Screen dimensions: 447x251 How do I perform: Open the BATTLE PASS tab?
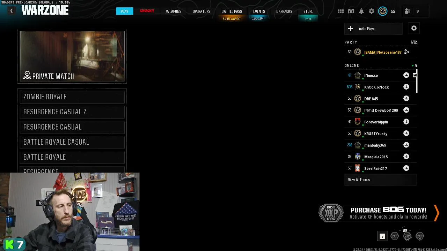point(232,11)
